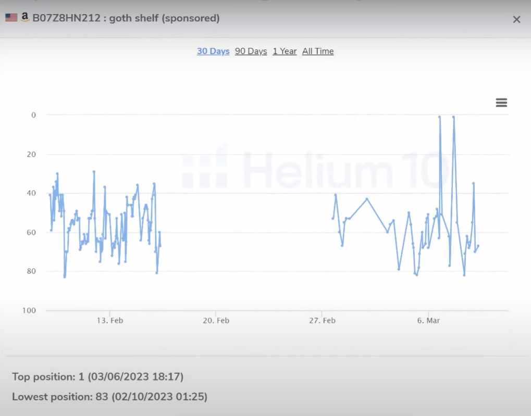531x416 pixels.
Task: Switch chart to 1 Year
Action: tap(285, 51)
